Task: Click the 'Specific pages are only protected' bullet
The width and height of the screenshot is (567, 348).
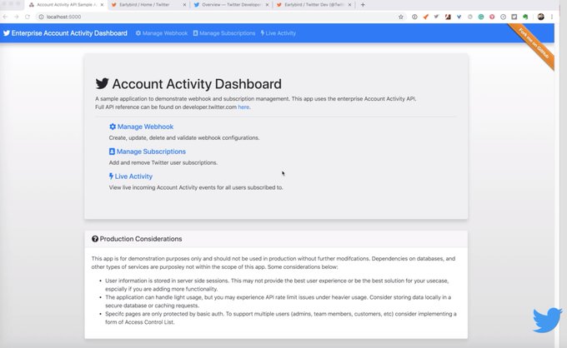Action: (x=281, y=318)
